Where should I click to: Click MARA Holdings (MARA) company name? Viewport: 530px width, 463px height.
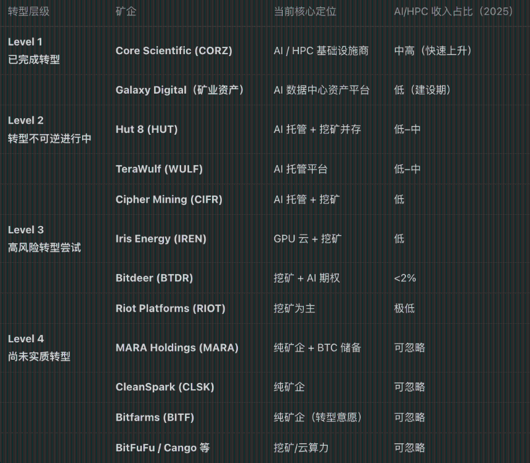tap(177, 347)
